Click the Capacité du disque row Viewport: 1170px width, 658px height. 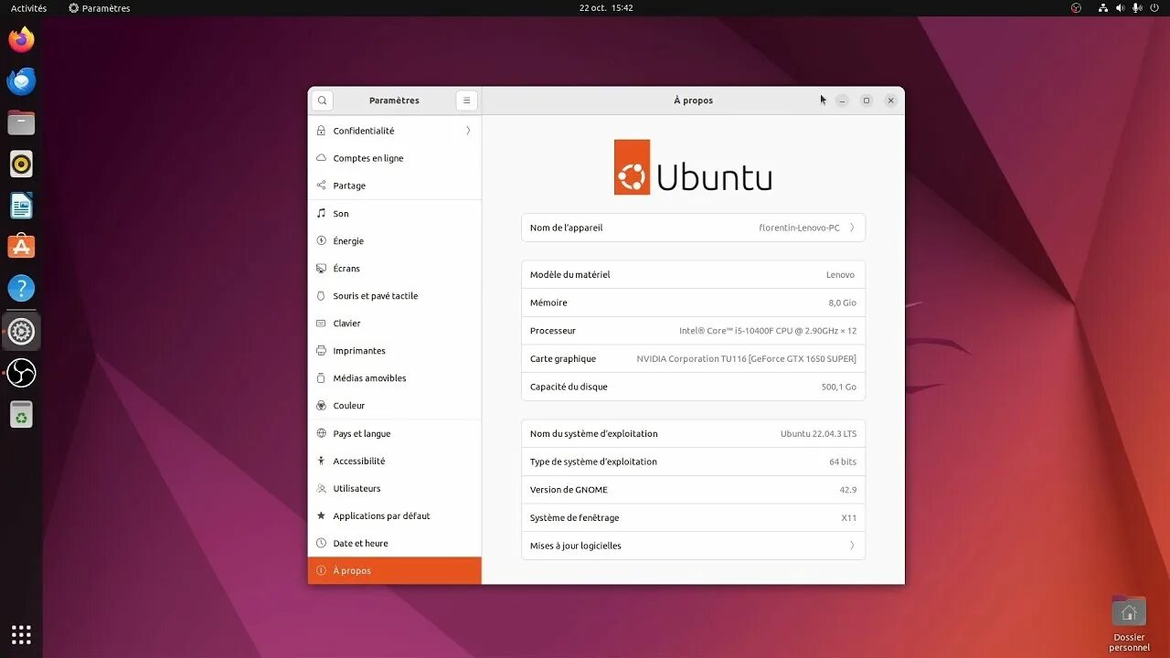(x=693, y=387)
